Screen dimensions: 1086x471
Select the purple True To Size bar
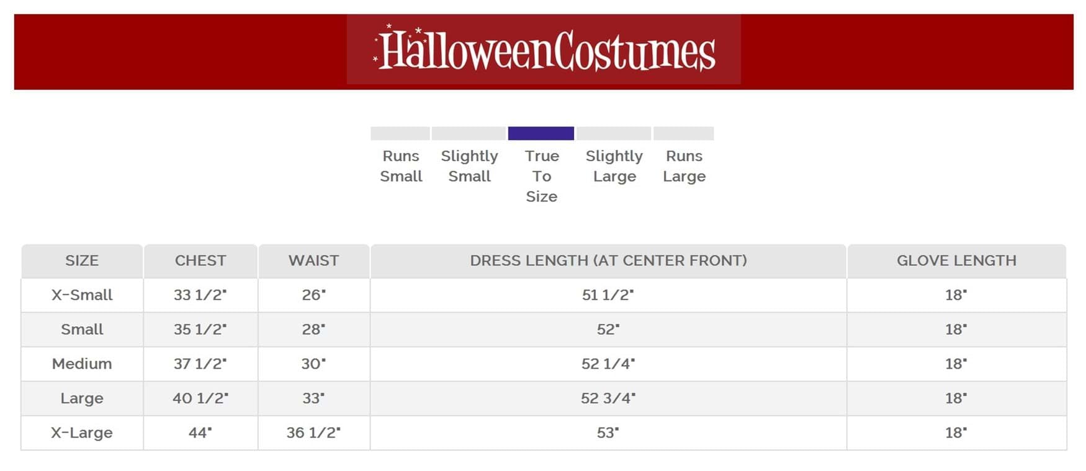click(x=541, y=133)
